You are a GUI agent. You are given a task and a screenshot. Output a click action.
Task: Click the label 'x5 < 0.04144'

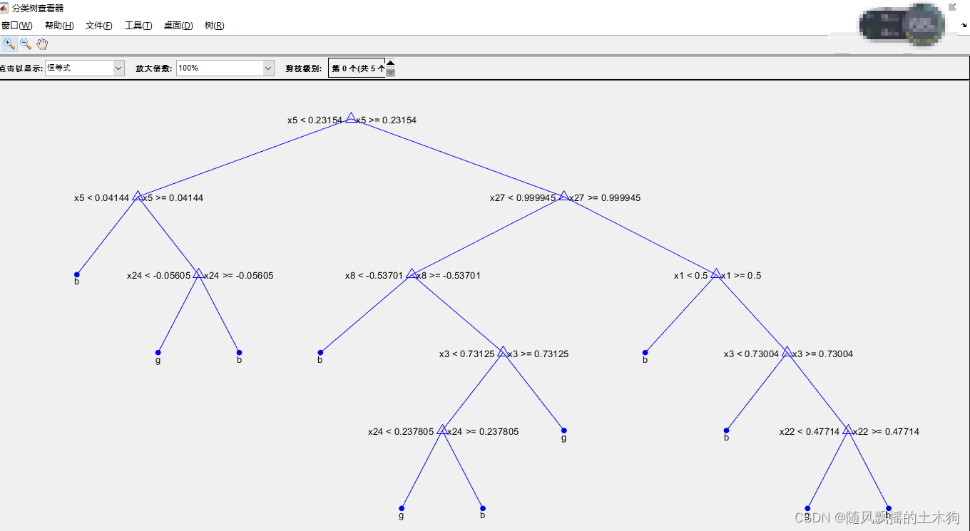(101, 198)
